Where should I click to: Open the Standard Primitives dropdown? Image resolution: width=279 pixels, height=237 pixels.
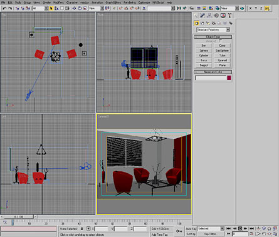click(213, 29)
